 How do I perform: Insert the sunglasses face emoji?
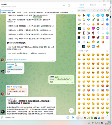point(93,72)
